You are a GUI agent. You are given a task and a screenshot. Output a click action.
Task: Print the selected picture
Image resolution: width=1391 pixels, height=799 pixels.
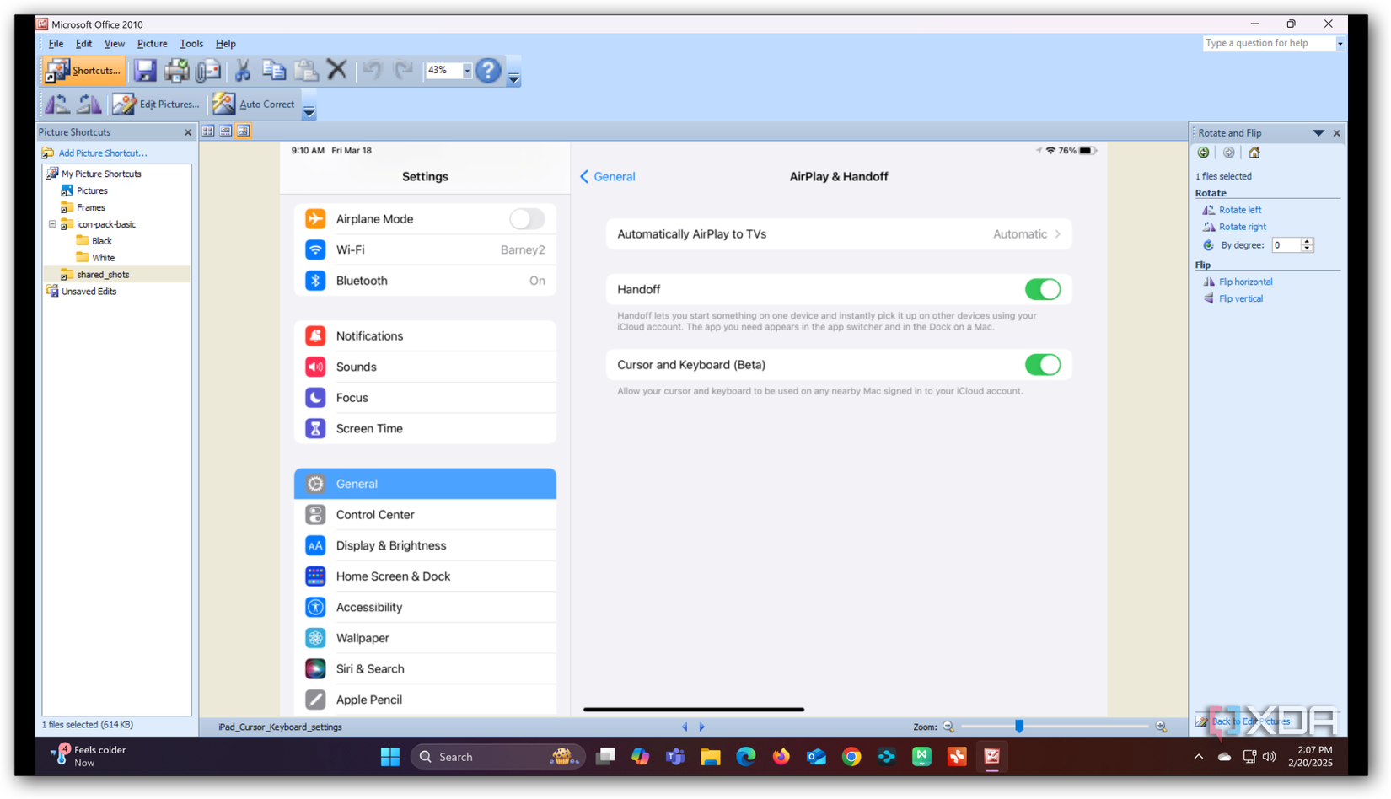(x=176, y=71)
